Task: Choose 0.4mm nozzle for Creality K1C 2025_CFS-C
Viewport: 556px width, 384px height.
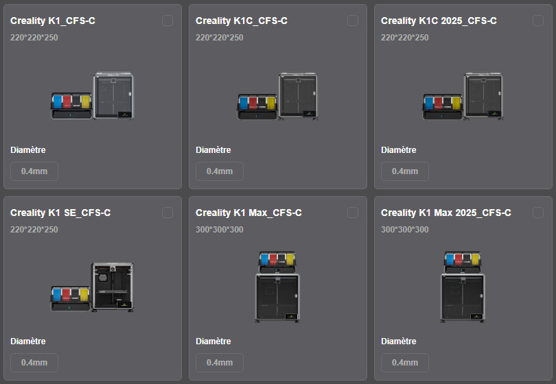Action: (405, 171)
